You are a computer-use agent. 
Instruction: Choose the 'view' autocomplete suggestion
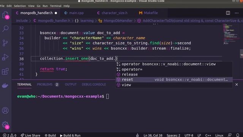[x=174, y=85]
